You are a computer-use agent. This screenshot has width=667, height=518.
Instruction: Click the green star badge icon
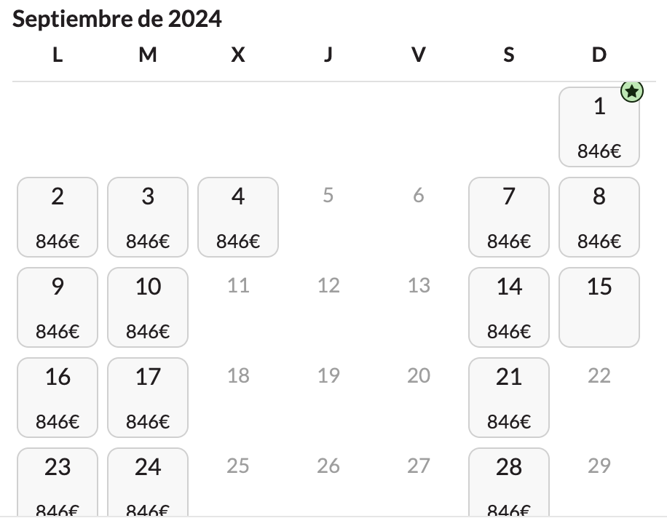point(632,92)
